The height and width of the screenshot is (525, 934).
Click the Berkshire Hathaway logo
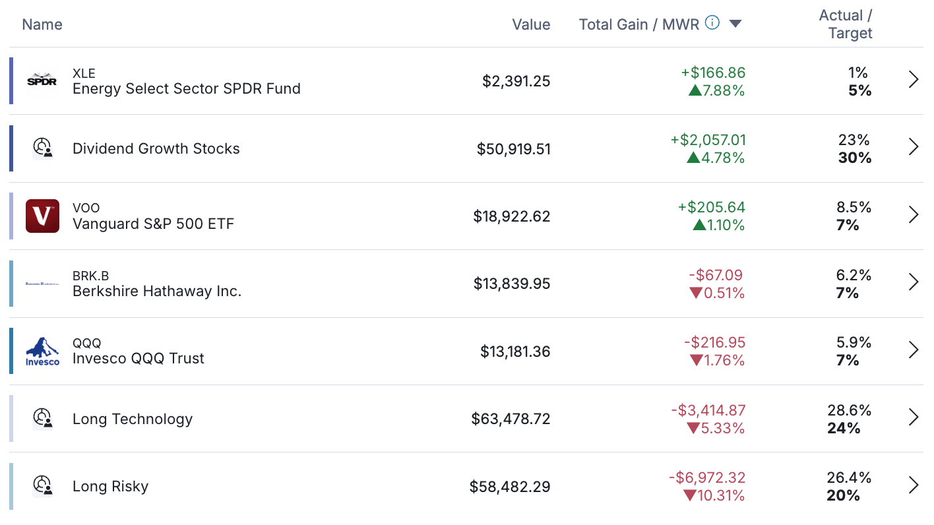click(42, 284)
